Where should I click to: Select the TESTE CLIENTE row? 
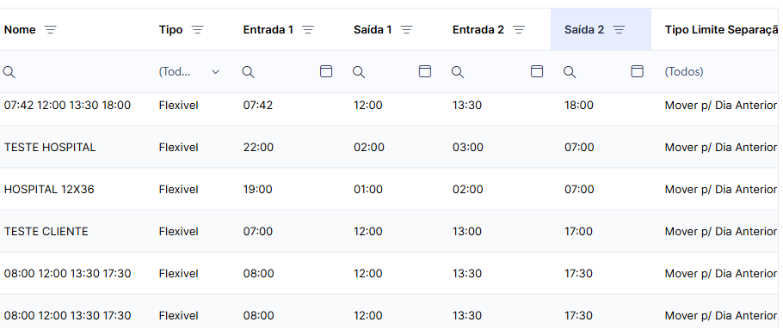389,231
